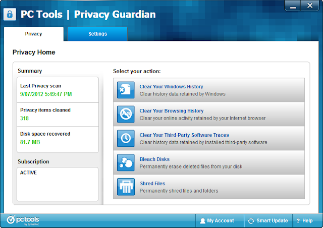
Task: Click the ACTIVE subscription status
Action: tap(28, 173)
